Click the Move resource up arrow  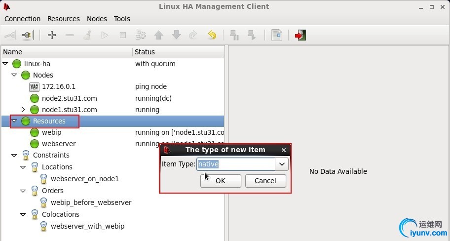[158, 35]
